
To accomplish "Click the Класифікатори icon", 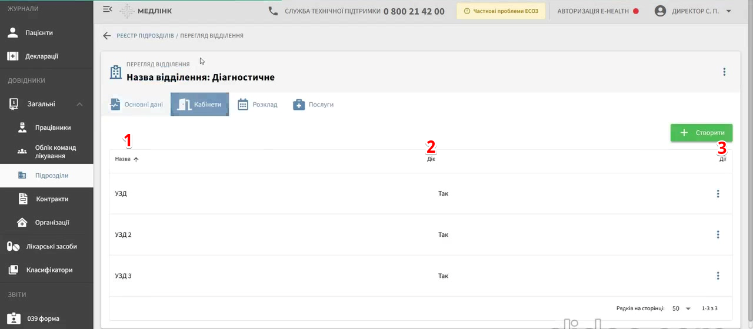I will pyautogui.click(x=13, y=270).
